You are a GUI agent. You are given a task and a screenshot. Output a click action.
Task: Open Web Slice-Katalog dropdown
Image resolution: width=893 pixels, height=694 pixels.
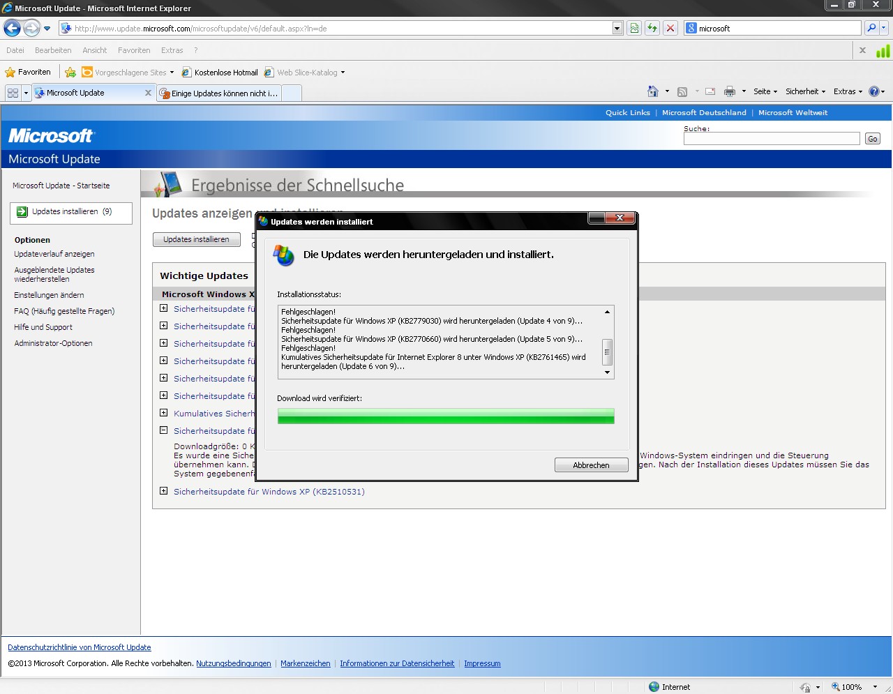(x=304, y=73)
